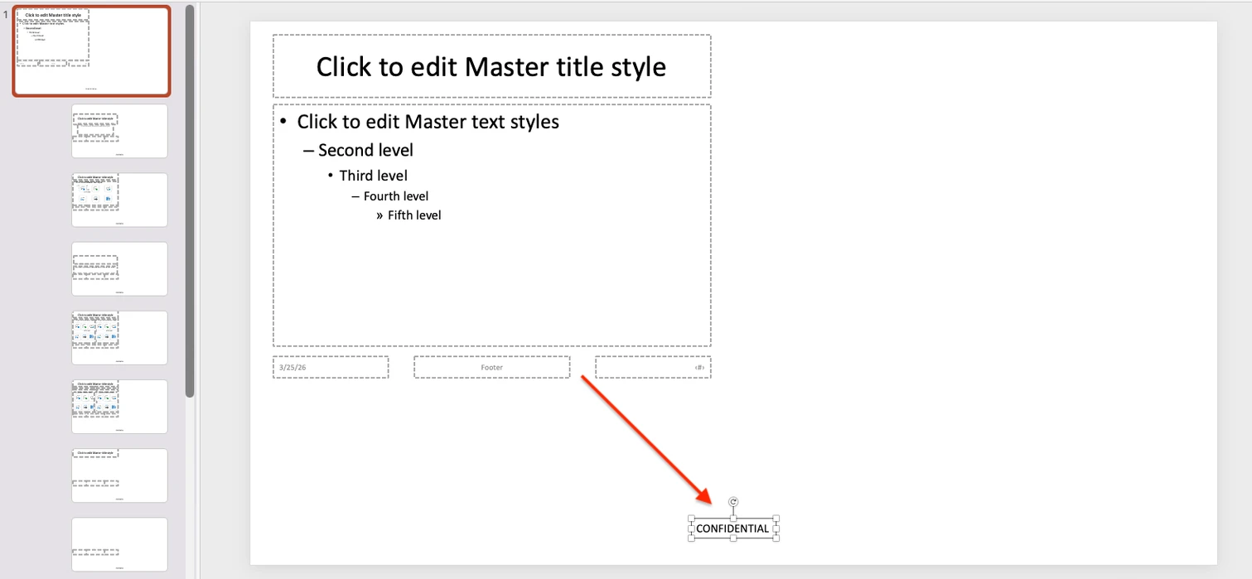Select the red arrow shape
The width and height of the screenshot is (1252, 579).
coord(646,439)
